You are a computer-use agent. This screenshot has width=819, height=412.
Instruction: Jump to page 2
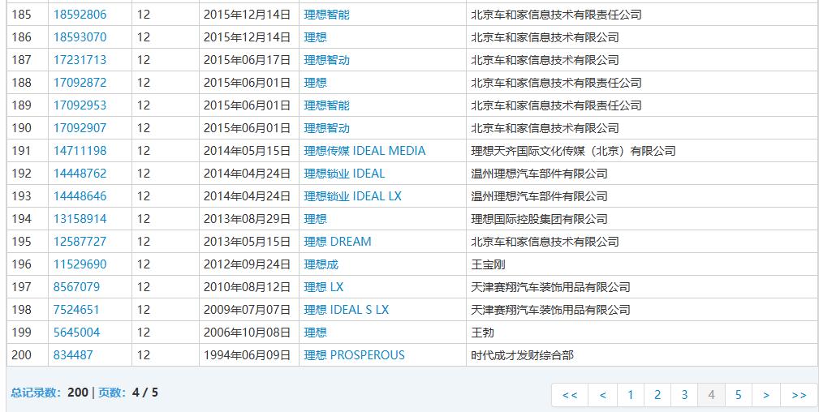pyautogui.click(x=657, y=395)
